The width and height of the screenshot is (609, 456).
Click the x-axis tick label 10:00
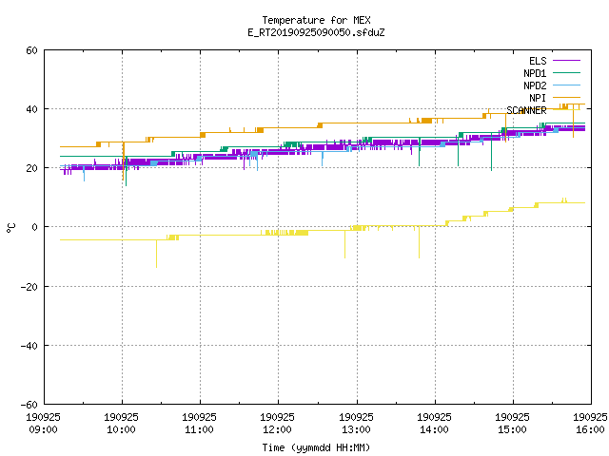(121, 429)
